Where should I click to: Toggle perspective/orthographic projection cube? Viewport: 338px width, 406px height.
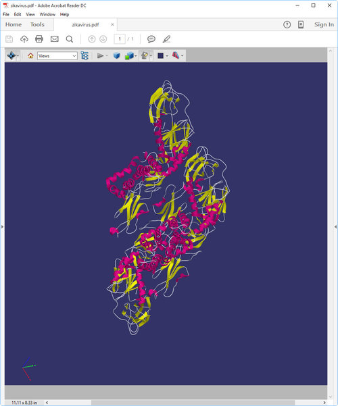pyautogui.click(x=117, y=55)
